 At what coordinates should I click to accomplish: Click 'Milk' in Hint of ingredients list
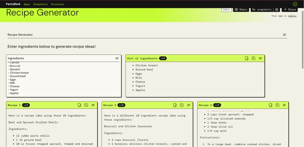(139, 78)
